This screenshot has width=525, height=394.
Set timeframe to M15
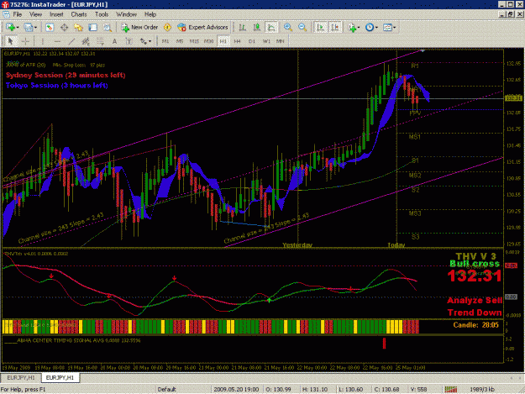[x=194, y=41]
